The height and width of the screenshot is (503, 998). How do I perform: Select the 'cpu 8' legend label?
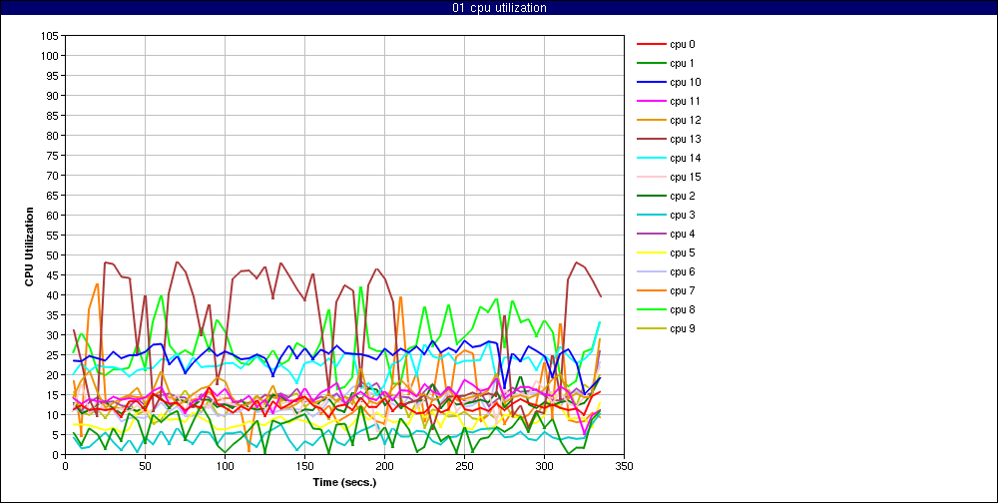[x=683, y=309]
